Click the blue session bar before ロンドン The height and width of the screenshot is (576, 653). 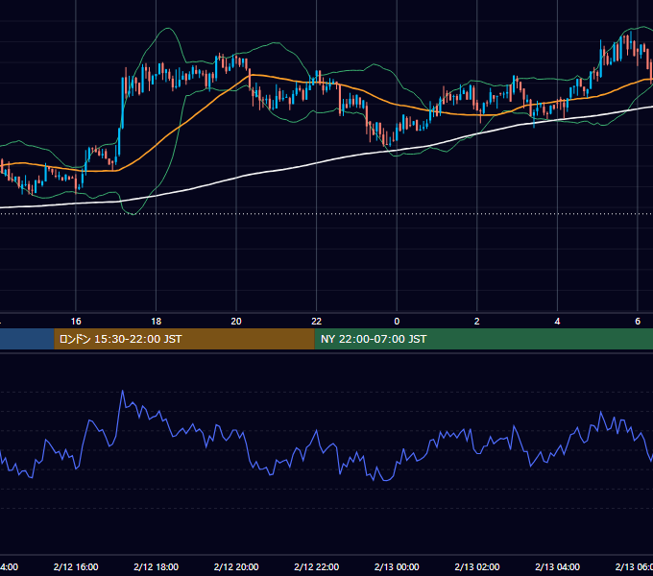pos(27,339)
